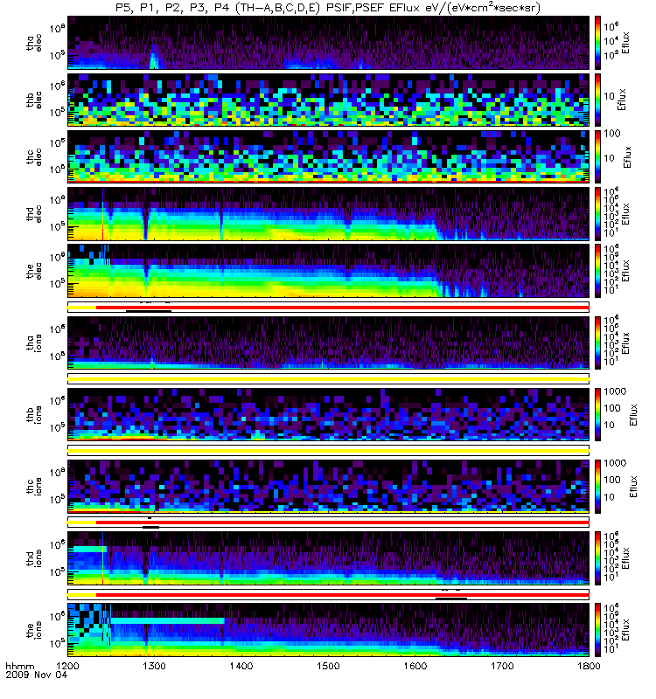Click the 'tha ions' y-axis label

[34, 343]
